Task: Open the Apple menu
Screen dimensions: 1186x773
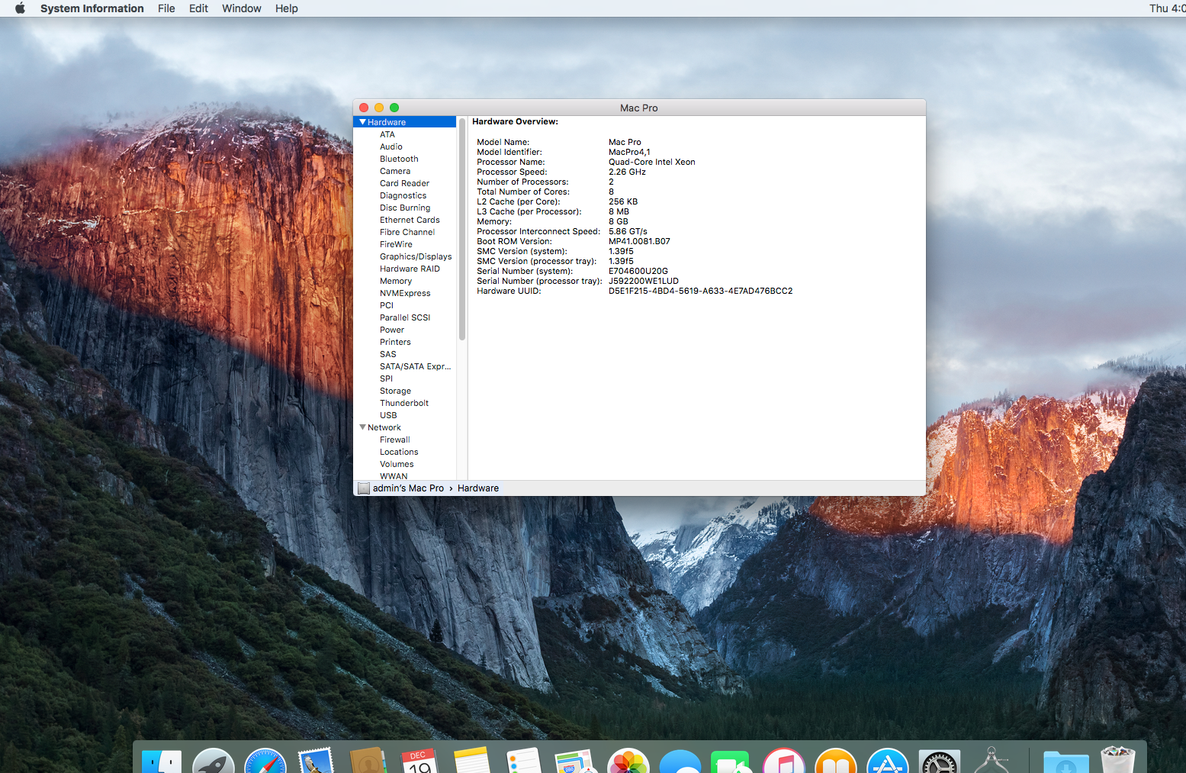Action: click(x=21, y=8)
